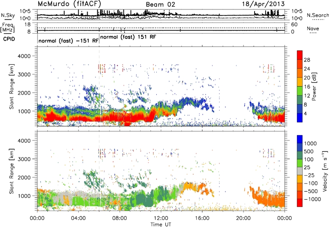Pick the dark green 8-12 dB Power segment
The image size is (329, 227).
click(x=300, y=100)
